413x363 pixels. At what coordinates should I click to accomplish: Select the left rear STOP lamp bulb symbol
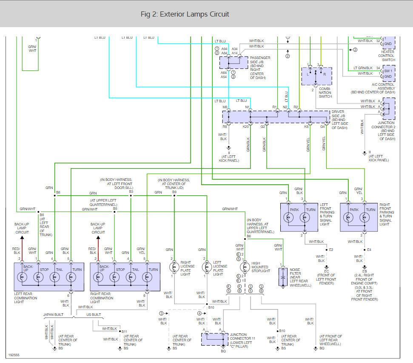click(38, 277)
